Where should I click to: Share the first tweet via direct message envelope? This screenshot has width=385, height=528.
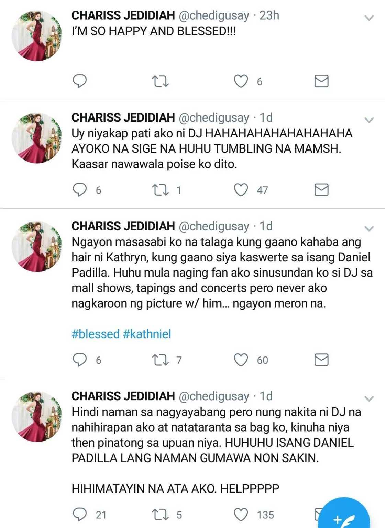coord(321,81)
